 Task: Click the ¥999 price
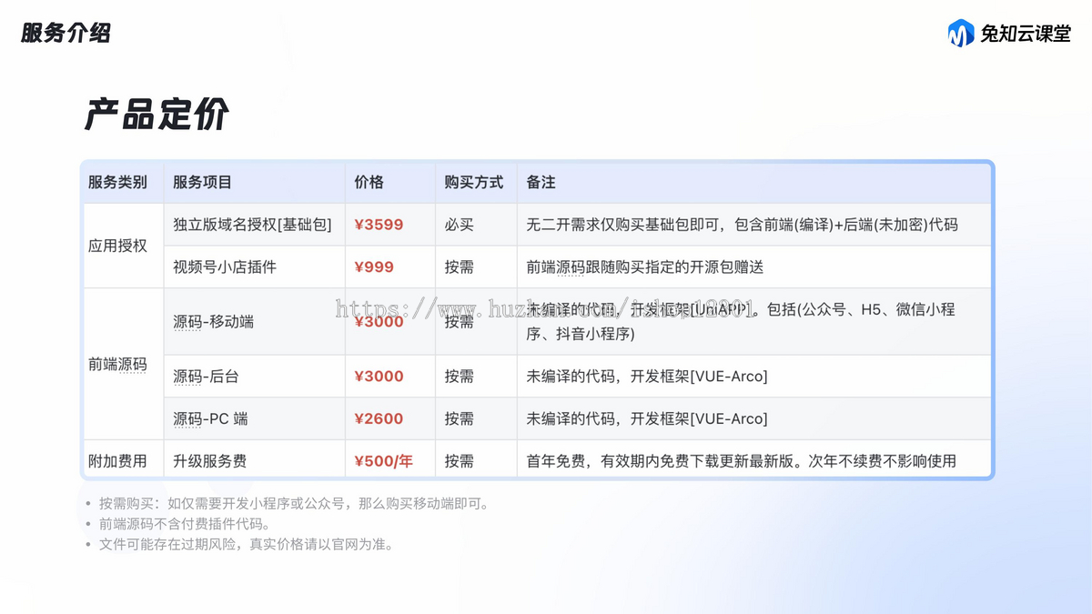(x=374, y=267)
